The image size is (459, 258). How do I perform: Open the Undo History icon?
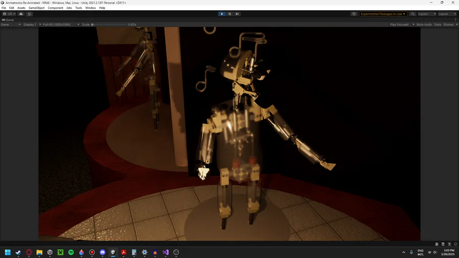tap(354, 14)
